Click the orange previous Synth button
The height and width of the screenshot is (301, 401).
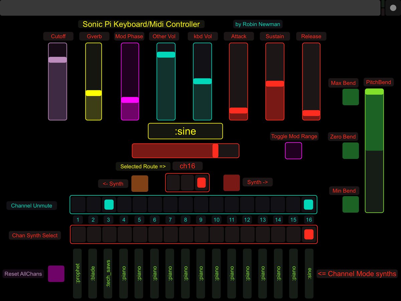[x=140, y=183]
